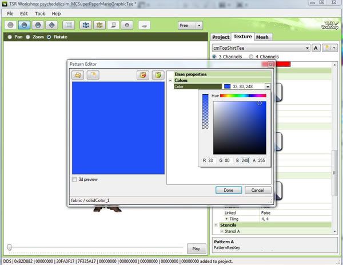Open pattern folder icon in Pattern Editor
The image size is (343, 265).
pos(78,75)
